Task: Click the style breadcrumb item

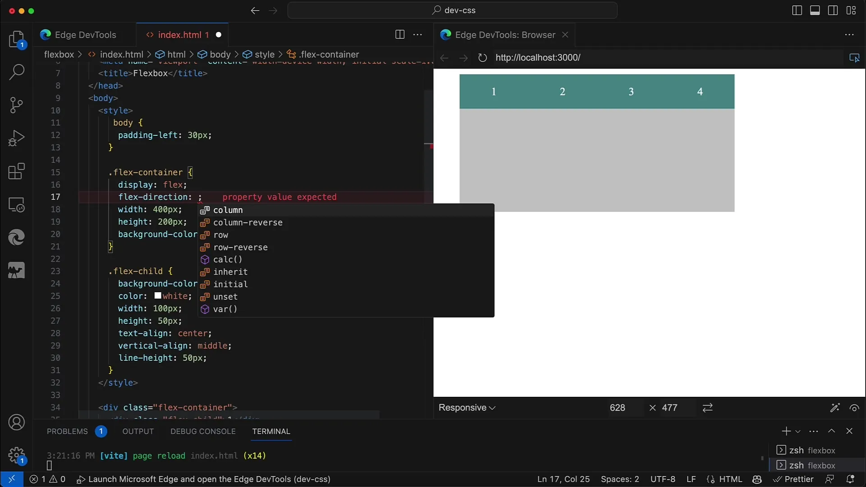Action: click(259, 55)
